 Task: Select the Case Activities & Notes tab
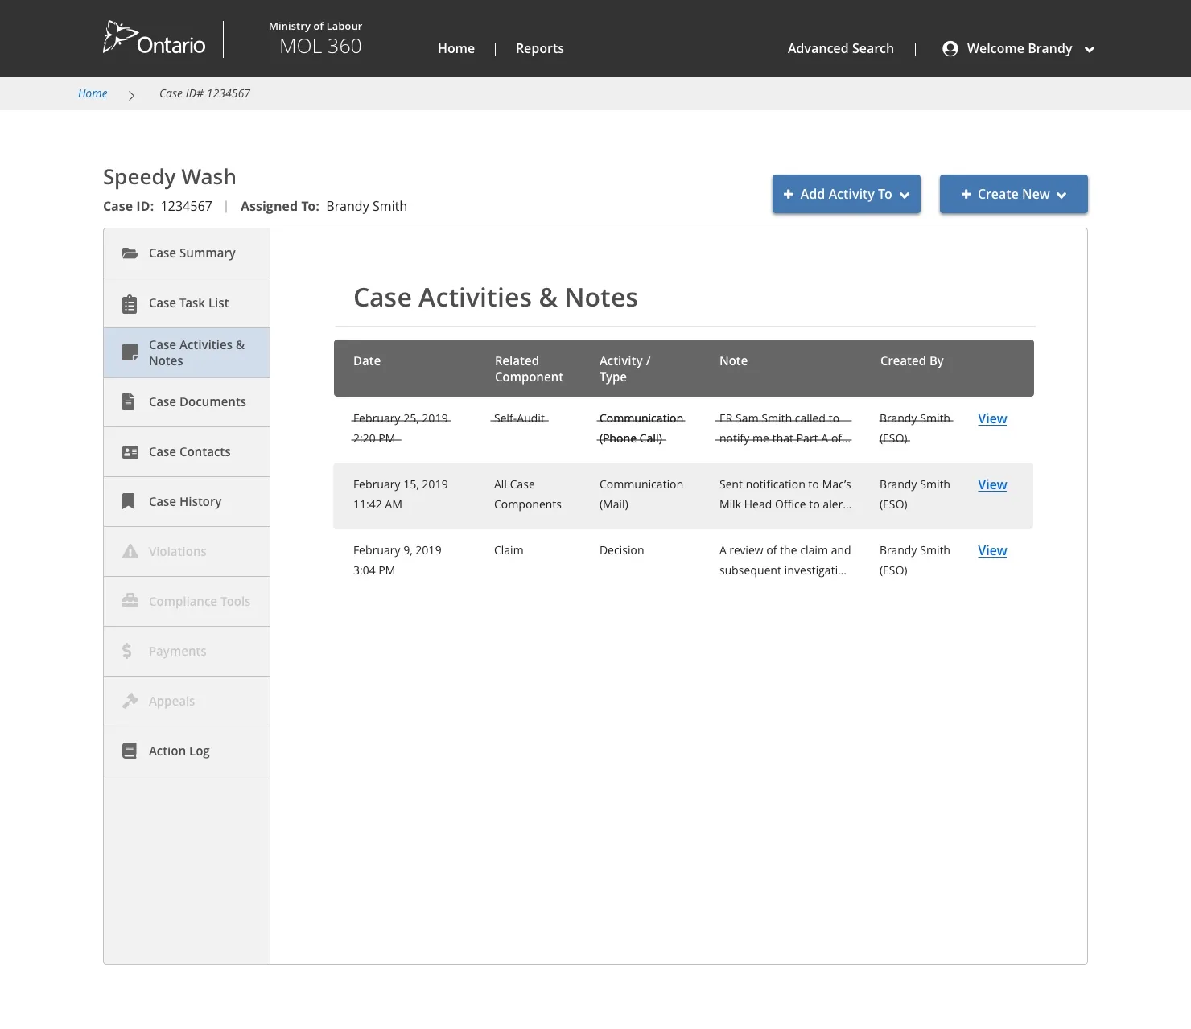pos(187,353)
